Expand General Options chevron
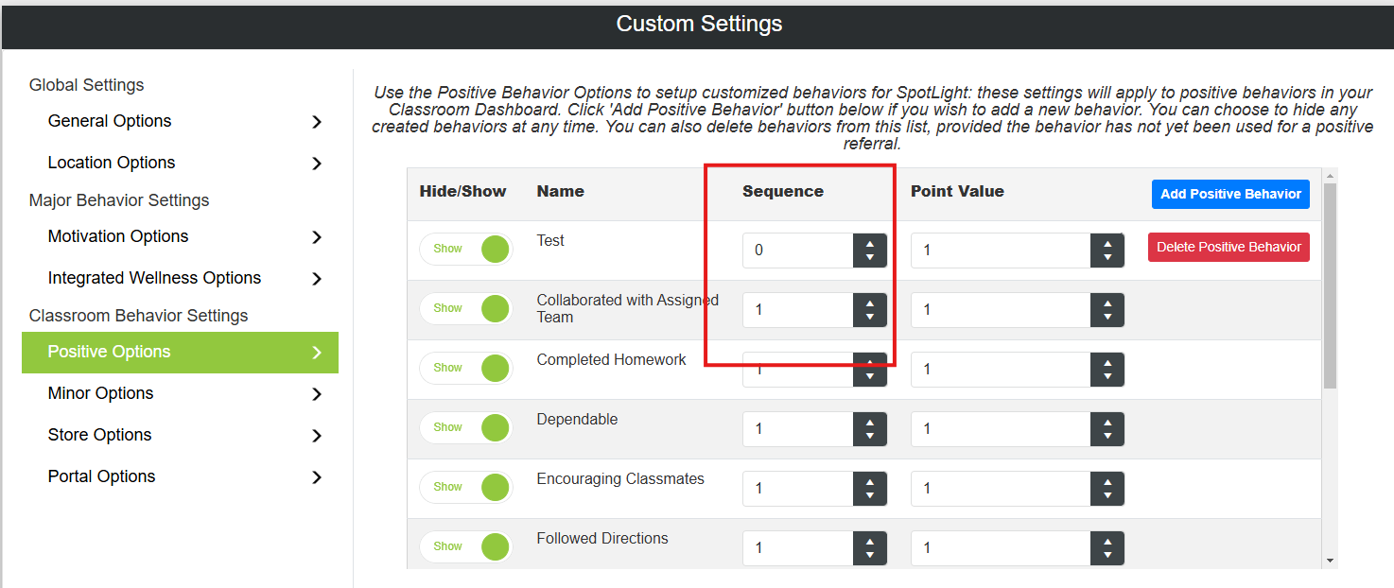The height and width of the screenshot is (588, 1394). click(x=317, y=122)
